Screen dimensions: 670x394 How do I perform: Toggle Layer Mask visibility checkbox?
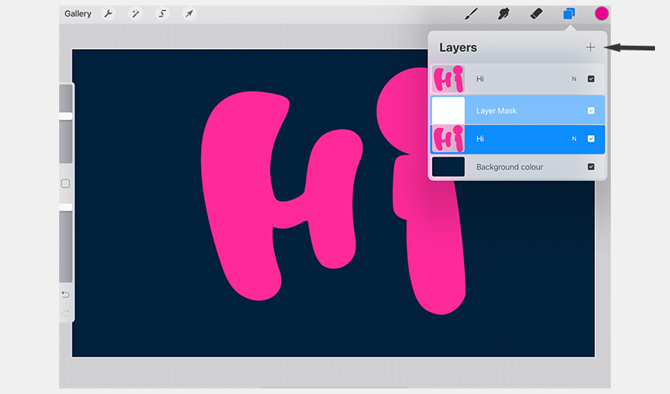[591, 110]
